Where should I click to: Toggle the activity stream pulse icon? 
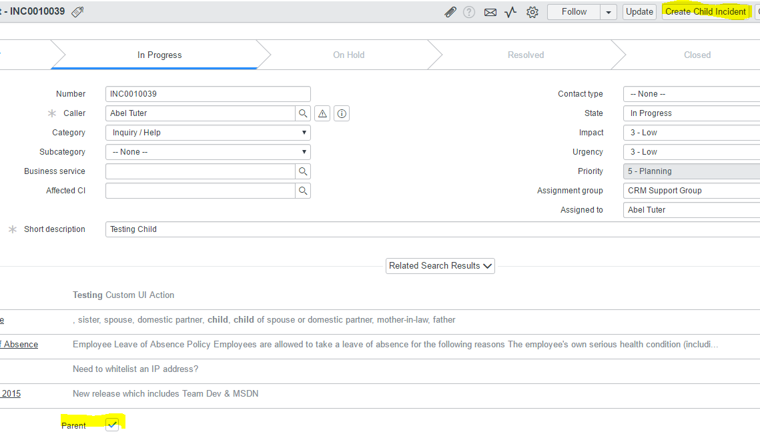[510, 12]
